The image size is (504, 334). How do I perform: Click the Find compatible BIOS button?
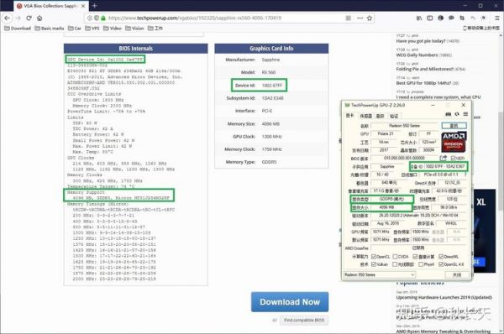pos(304,321)
